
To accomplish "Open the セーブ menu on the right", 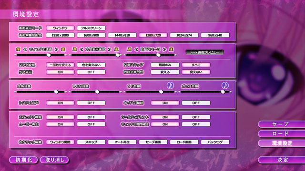I will point(282,124).
